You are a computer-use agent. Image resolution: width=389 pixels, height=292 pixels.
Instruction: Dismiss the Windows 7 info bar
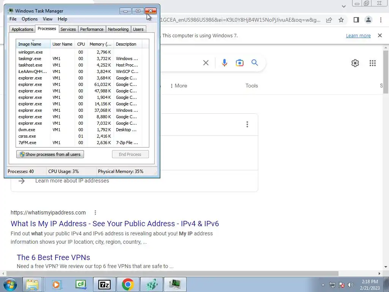(x=380, y=35)
